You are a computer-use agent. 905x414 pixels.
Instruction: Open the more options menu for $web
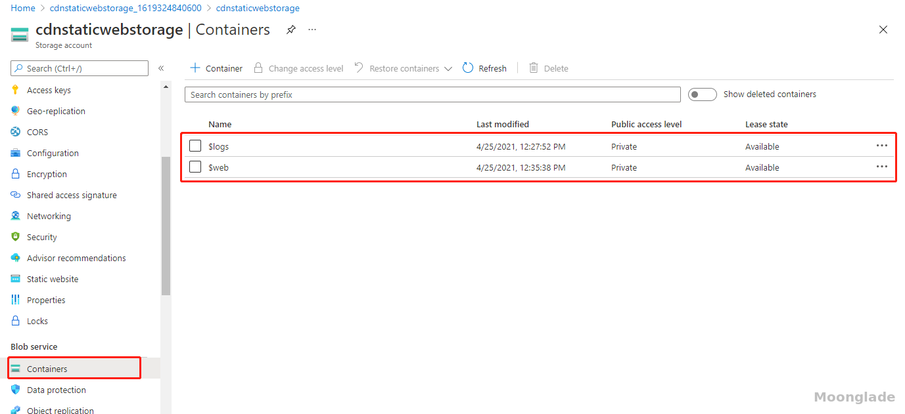(x=882, y=167)
